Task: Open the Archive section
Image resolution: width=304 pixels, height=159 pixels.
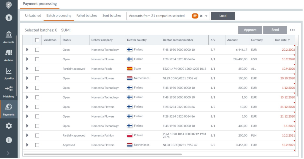Action: coord(9,55)
